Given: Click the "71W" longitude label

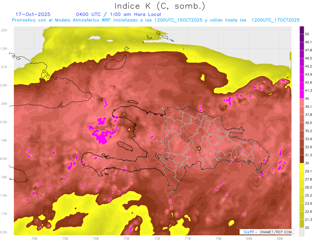Looking at the screenshot, I should [188, 239].
